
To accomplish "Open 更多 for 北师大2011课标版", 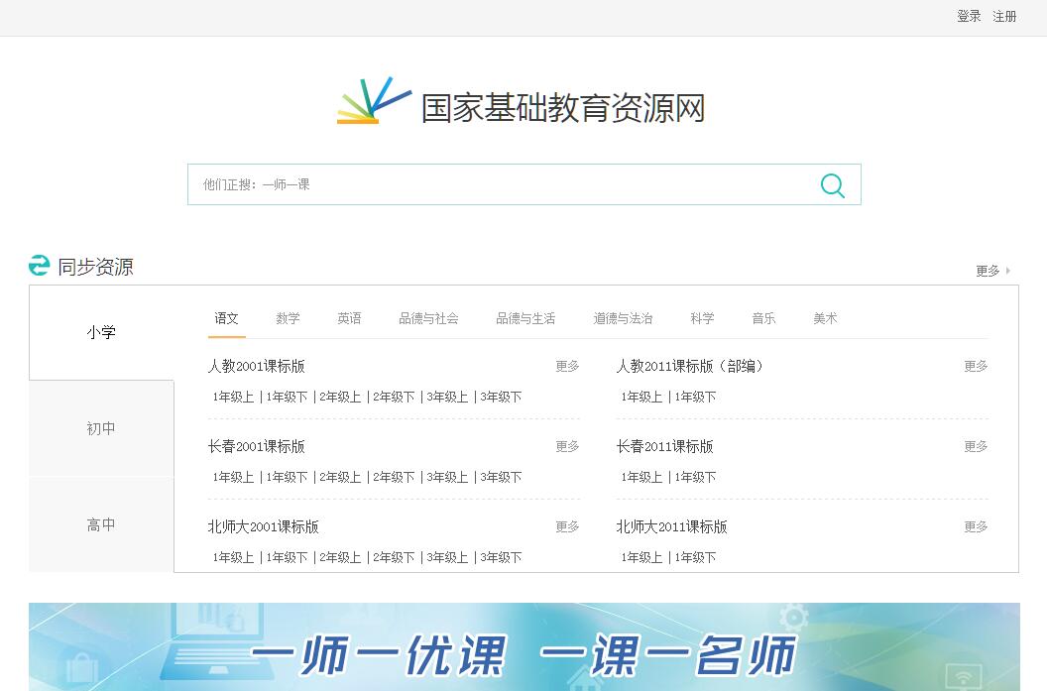I will click(x=976, y=526).
